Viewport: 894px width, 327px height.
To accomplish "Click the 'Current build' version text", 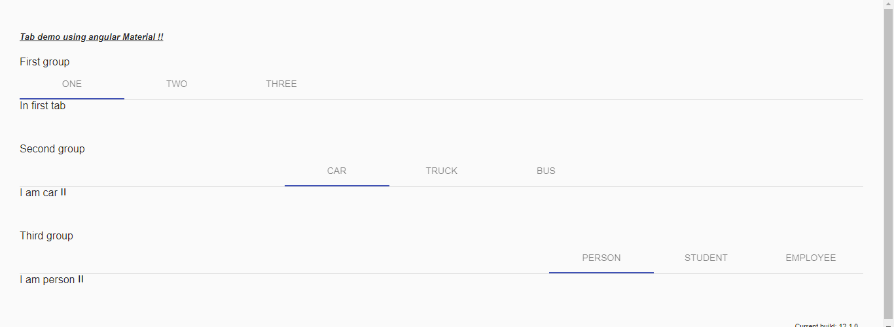I will (826, 325).
